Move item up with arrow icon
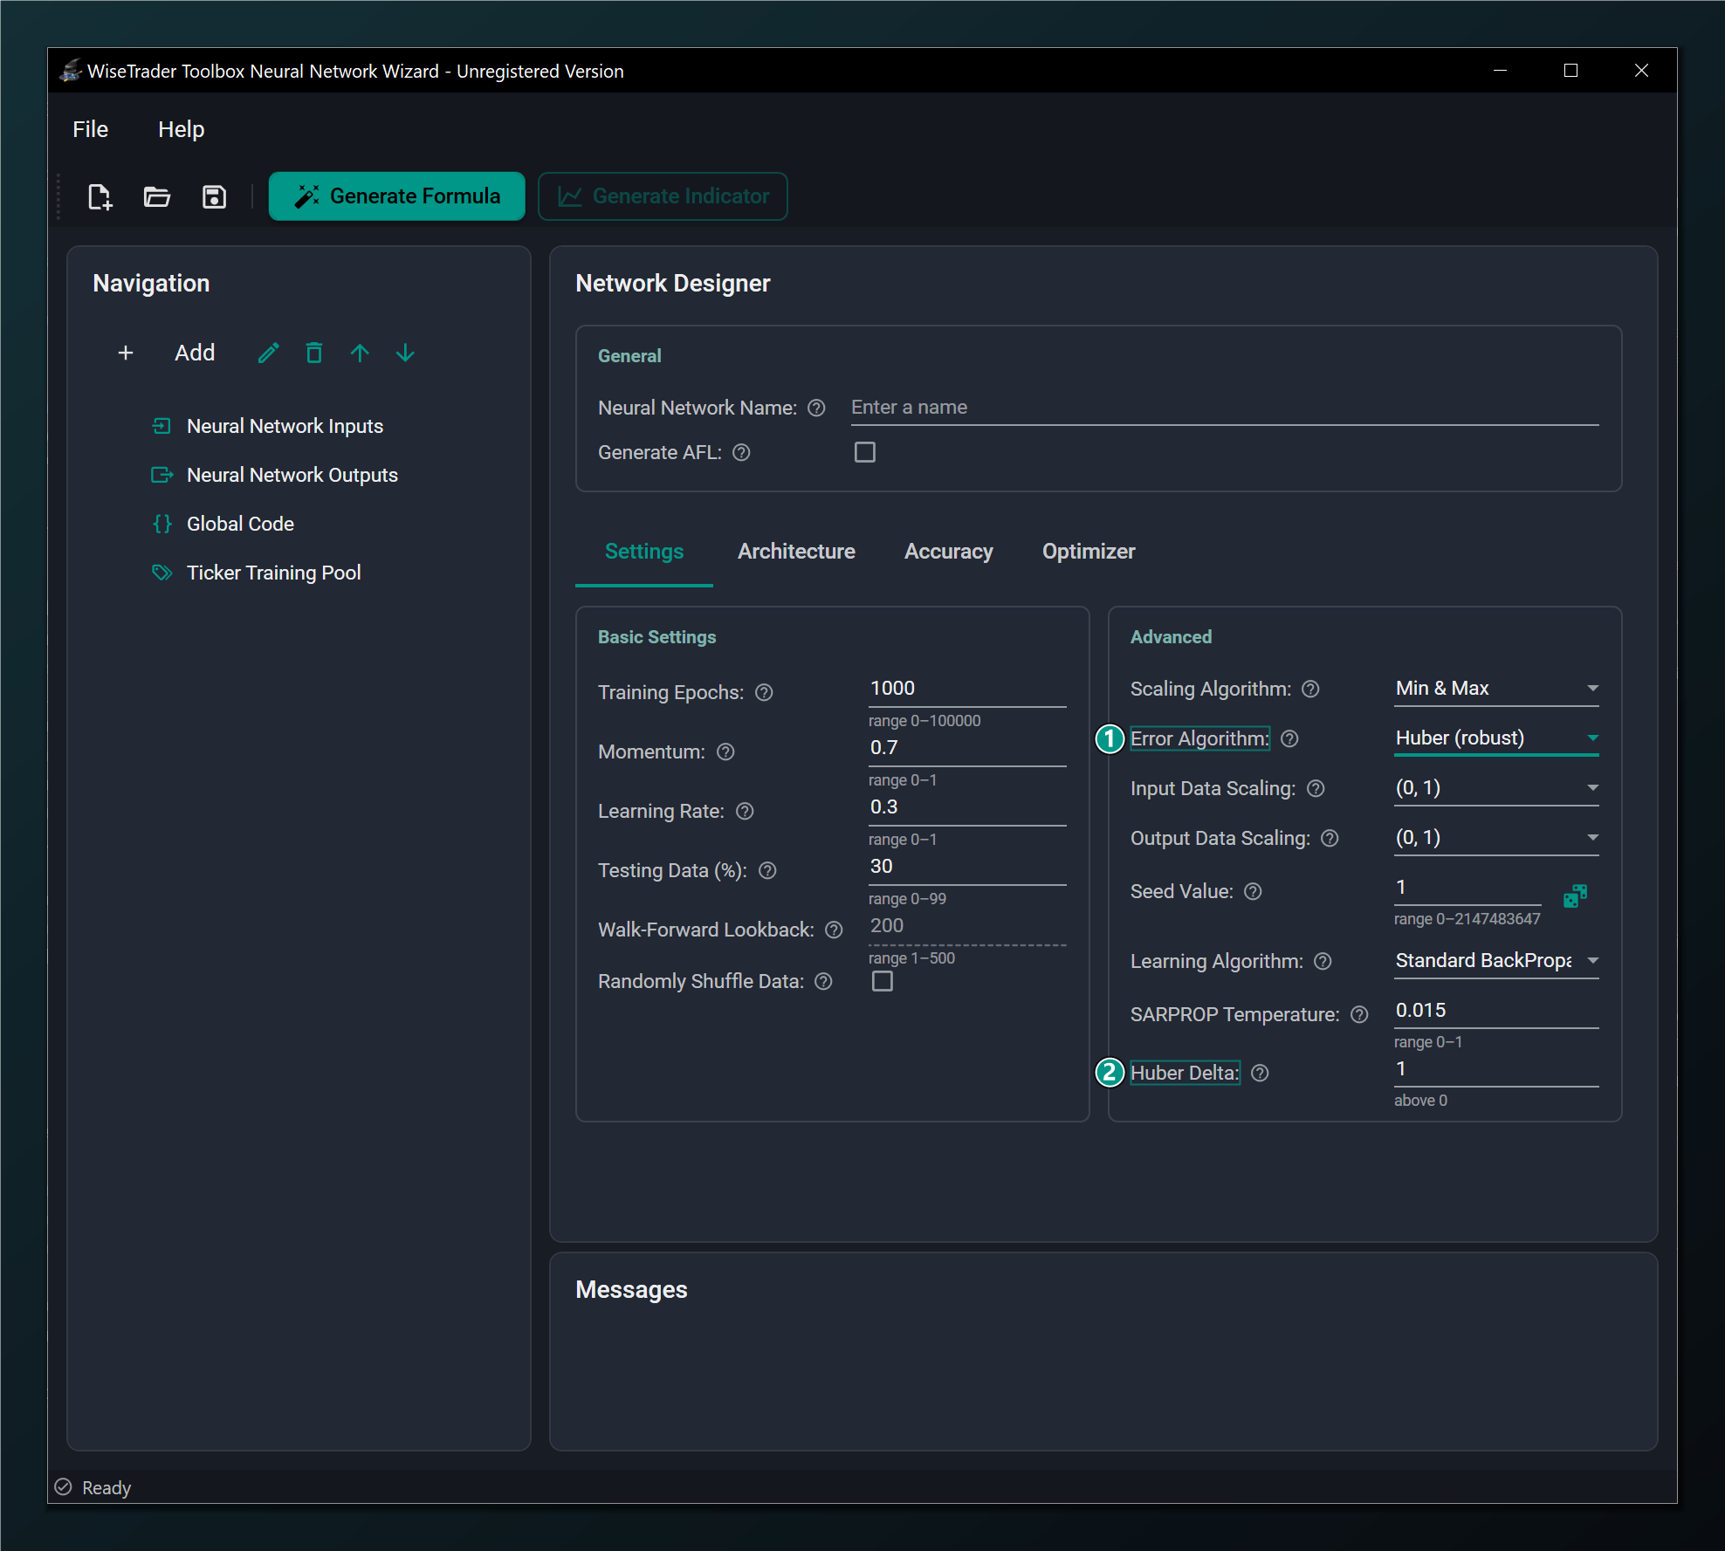The height and width of the screenshot is (1551, 1725). point(360,353)
